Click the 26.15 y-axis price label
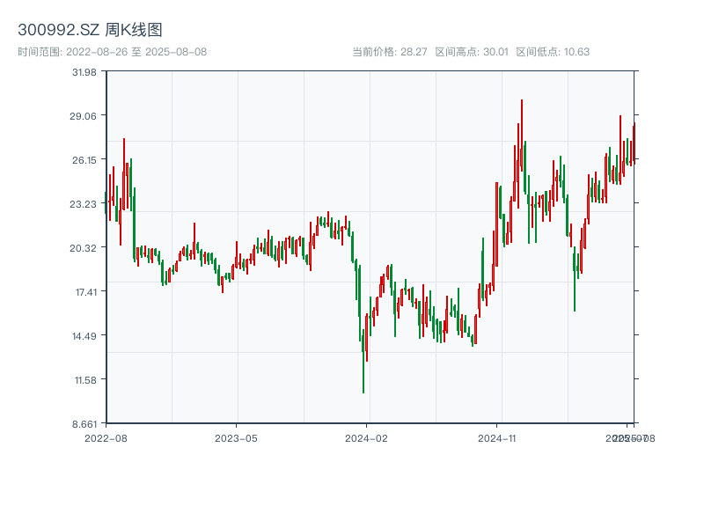The width and height of the screenshot is (704, 528). pyautogui.click(x=84, y=160)
